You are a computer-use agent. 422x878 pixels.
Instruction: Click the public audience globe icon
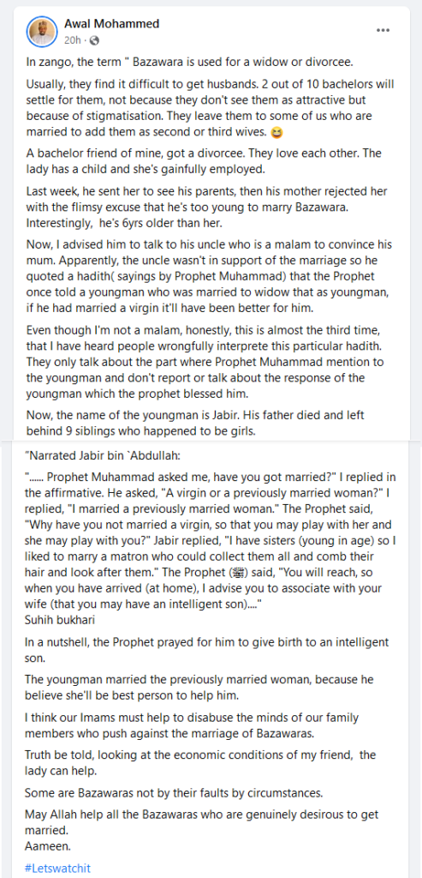tap(94, 40)
